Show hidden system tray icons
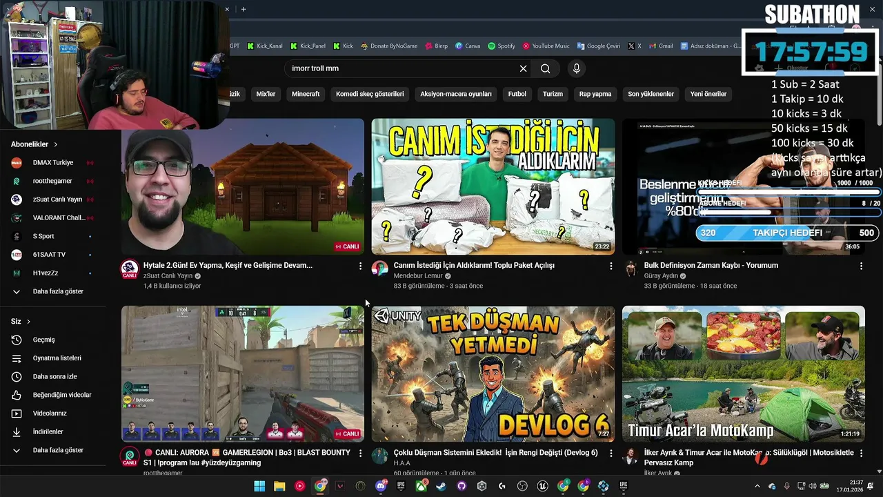Viewport: 883px width, 497px height. (x=757, y=486)
